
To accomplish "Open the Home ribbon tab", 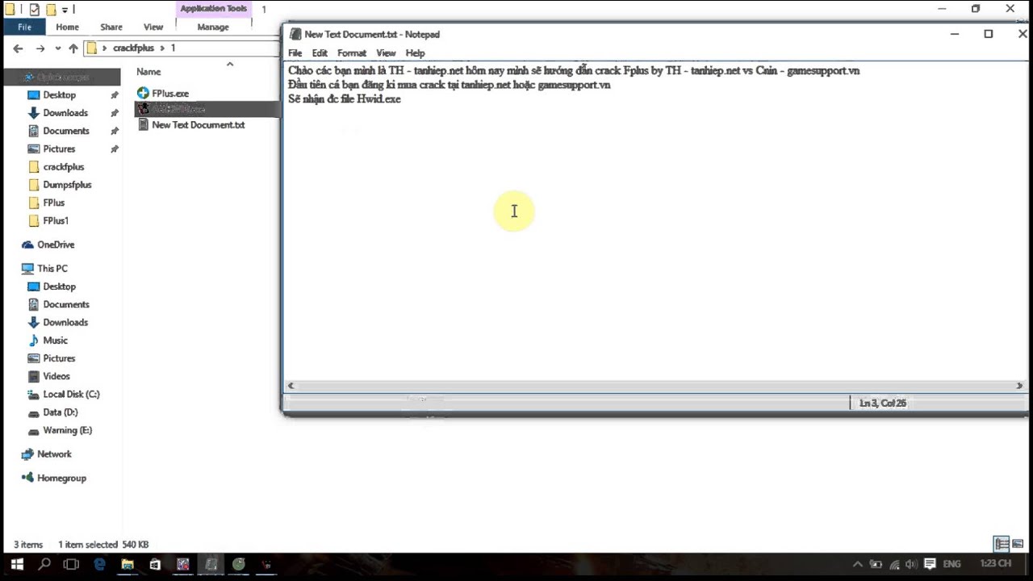I will pyautogui.click(x=67, y=27).
